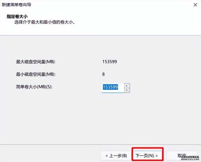
Task: Click the 指定卷大小 heading
Action: (17, 16)
